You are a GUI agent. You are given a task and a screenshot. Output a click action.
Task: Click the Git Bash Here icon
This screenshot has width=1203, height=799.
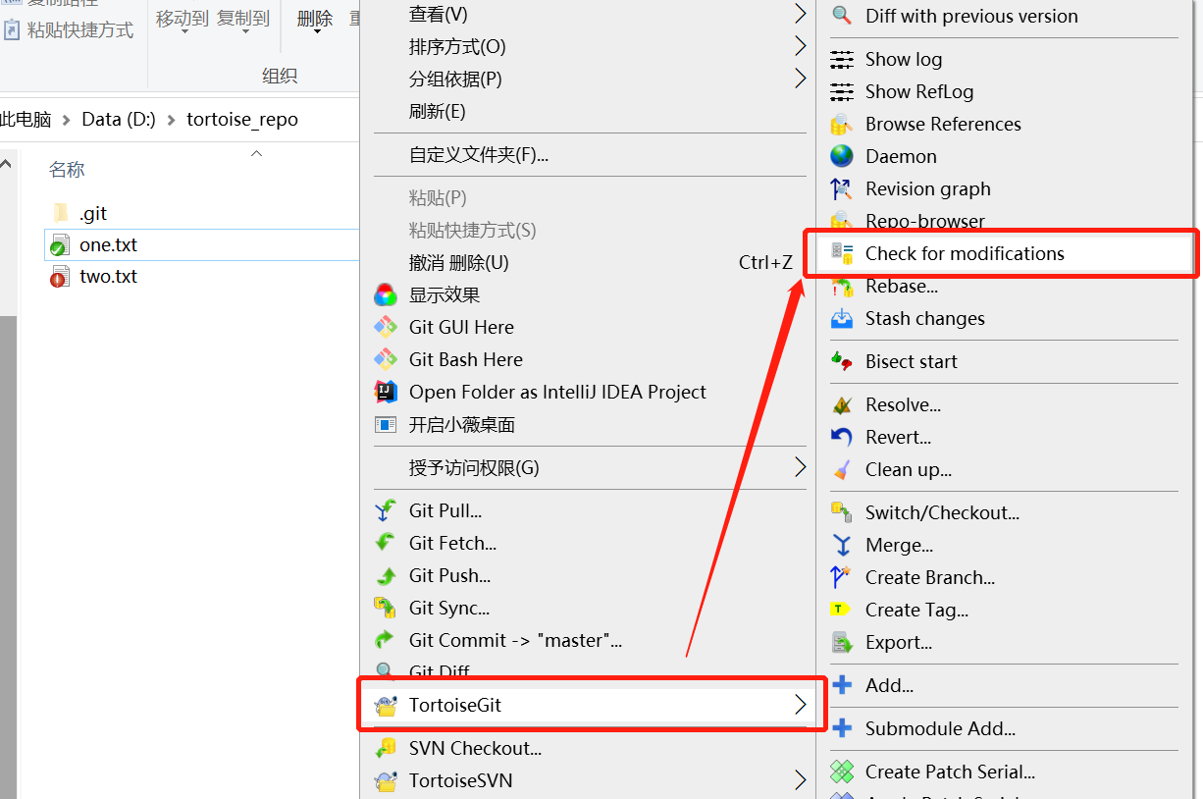[386, 360]
